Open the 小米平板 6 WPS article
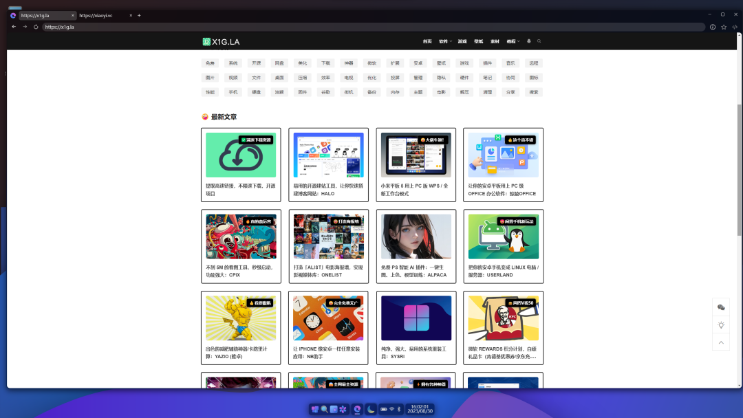The height and width of the screenshot is (418, 743). (416, 165)
